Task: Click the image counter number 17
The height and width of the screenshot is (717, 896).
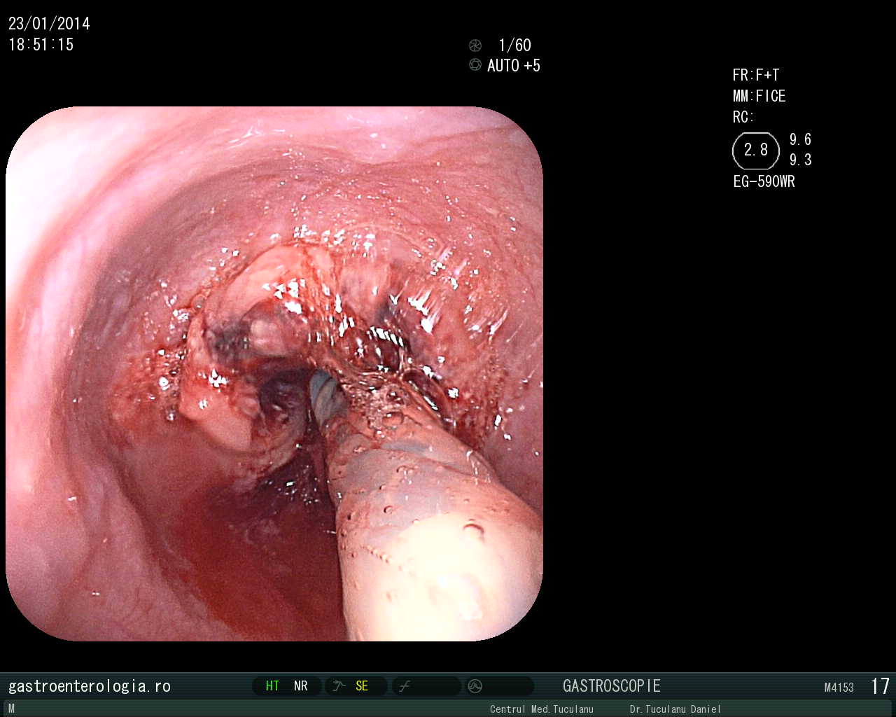Action: pyautogui.click(x=881, y=686)
